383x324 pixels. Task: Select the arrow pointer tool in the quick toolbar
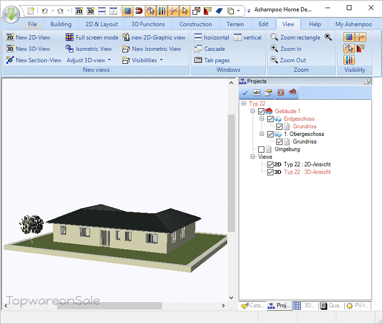[185, 11]
